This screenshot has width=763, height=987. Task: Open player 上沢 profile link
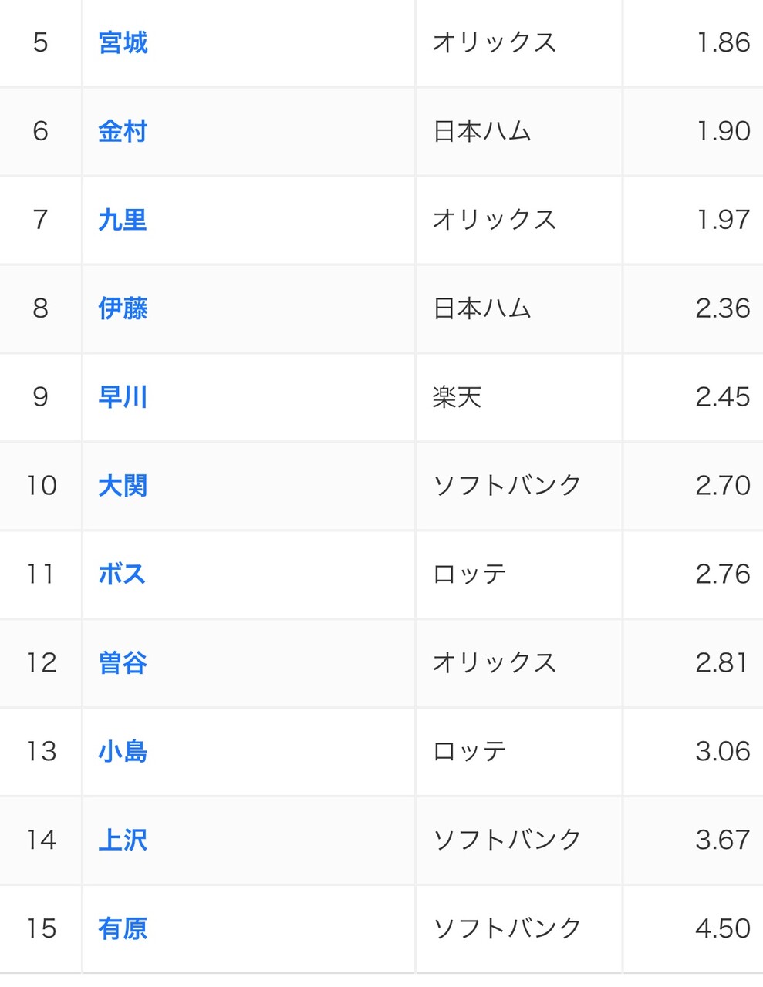coord(123,840)
